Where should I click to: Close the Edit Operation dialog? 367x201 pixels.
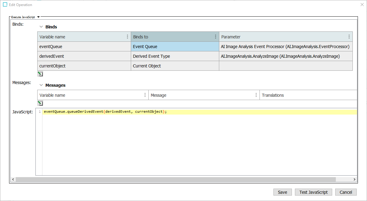pyautogui.click(x=362, y=5)
